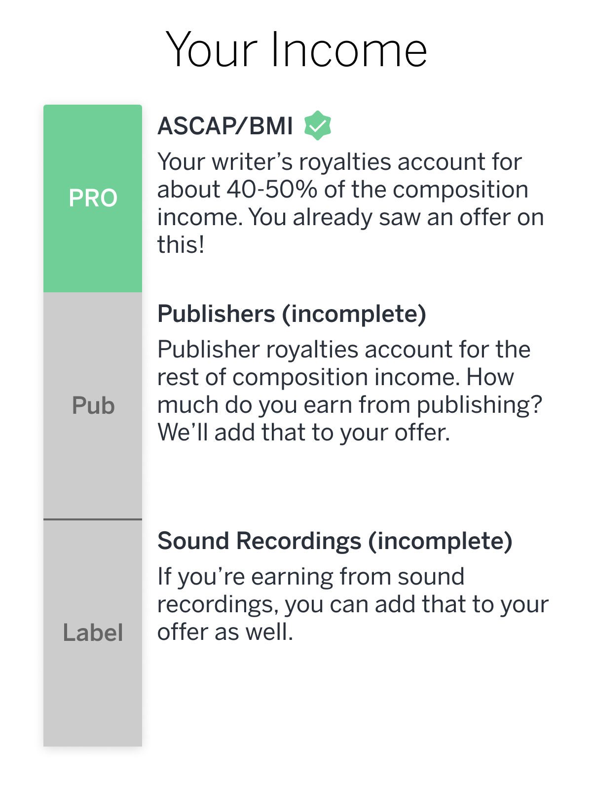Image resolution: width=592 pixels, height=790 pixels.
Task: Open the Publishers (incomplete) heading
Action: pos(292,314)
